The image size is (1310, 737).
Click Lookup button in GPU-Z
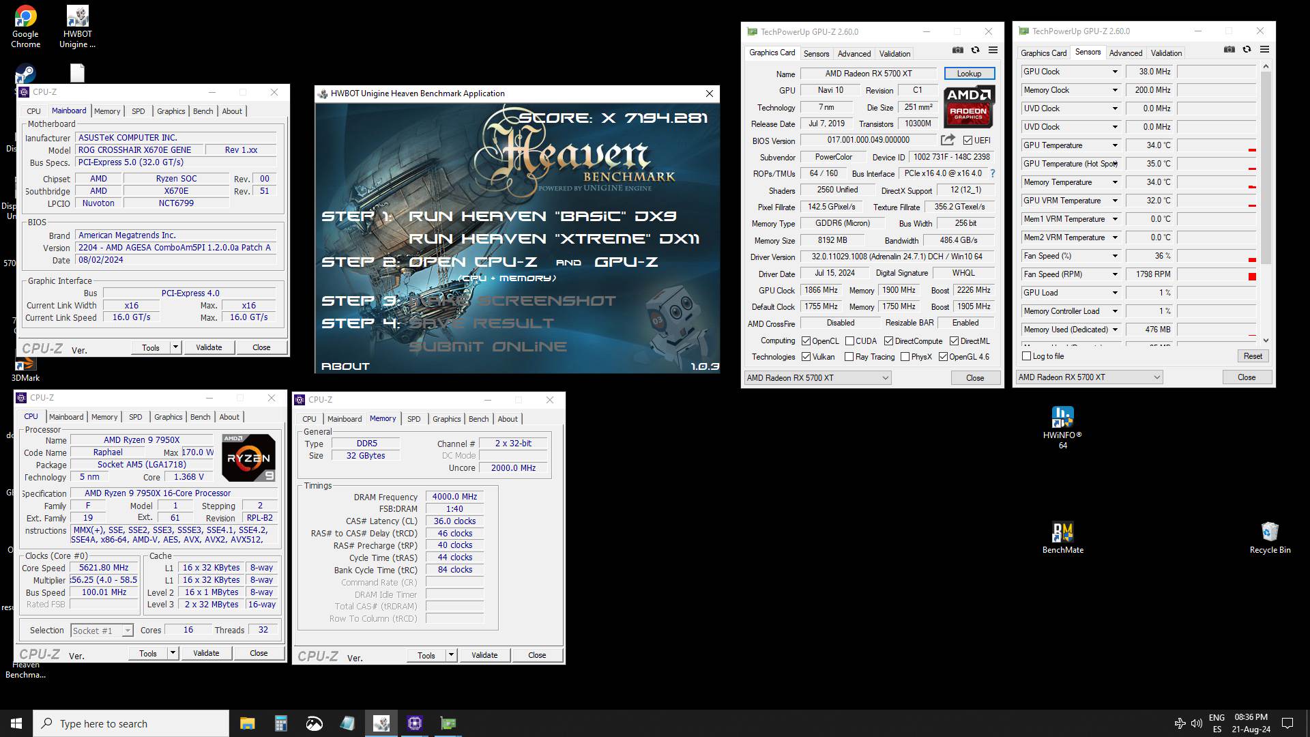coord(969,74)
